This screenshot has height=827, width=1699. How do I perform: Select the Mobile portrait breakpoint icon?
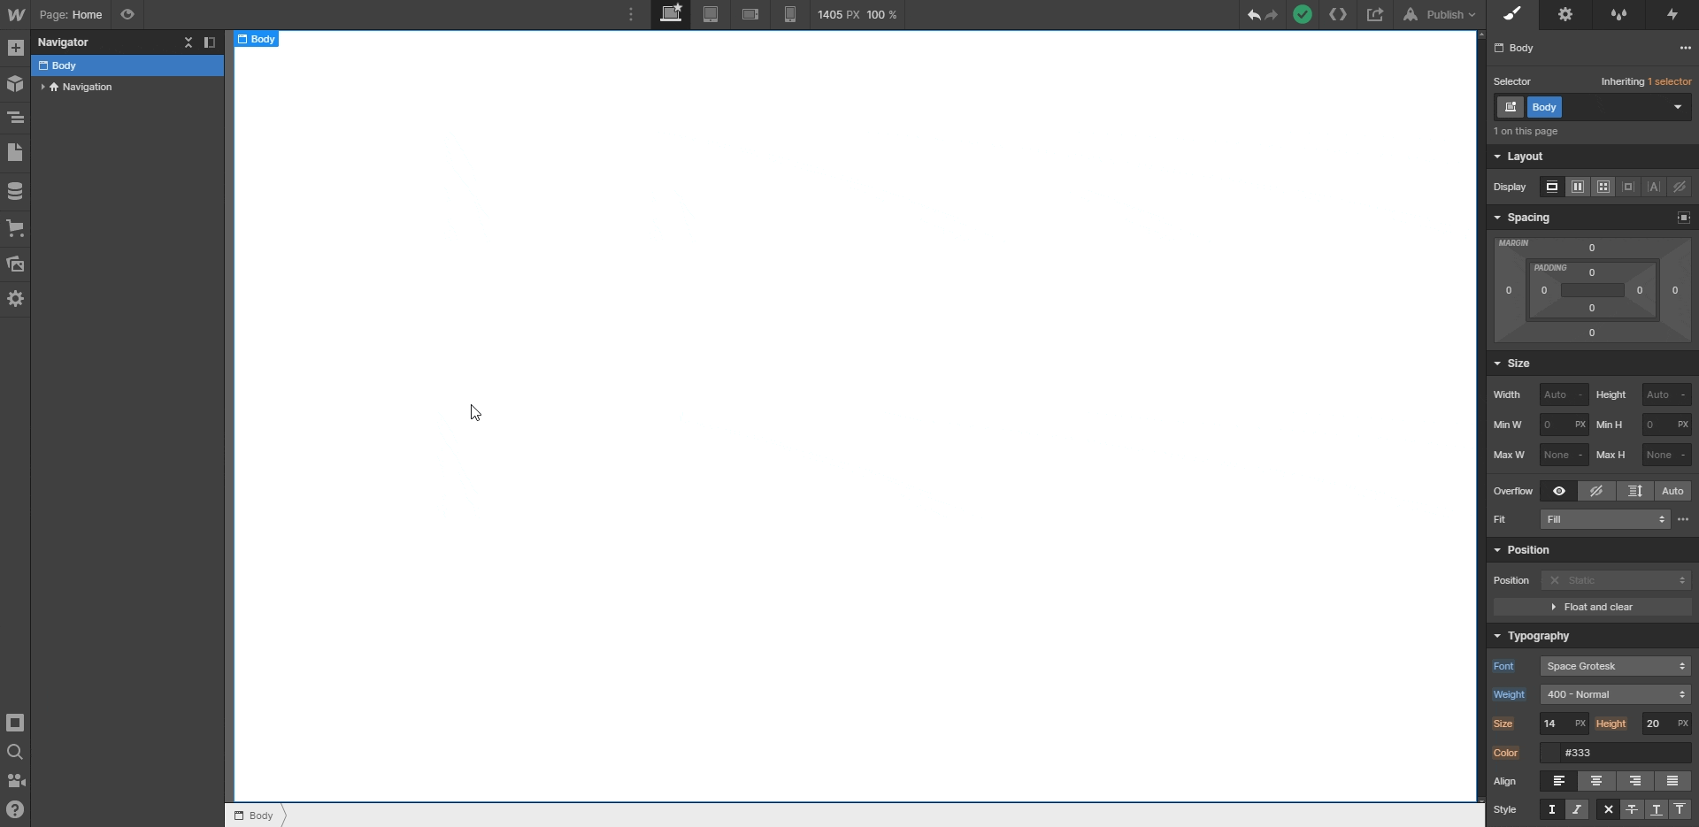pos(790,14)
